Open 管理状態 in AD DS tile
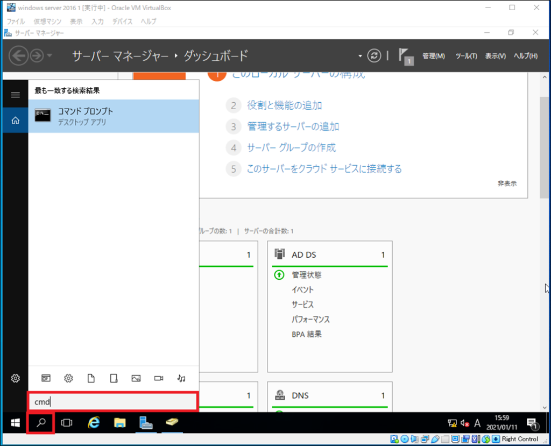 point(306,275)
